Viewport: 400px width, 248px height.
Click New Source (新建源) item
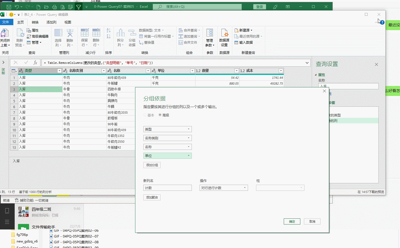click(x=243, y=30)
